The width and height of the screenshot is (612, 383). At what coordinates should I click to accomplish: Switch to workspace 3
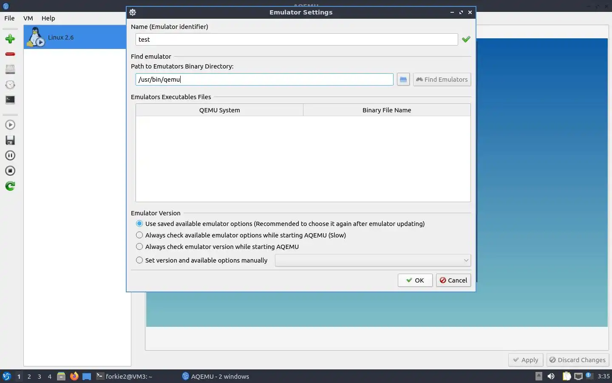click(x=39, y=377)
